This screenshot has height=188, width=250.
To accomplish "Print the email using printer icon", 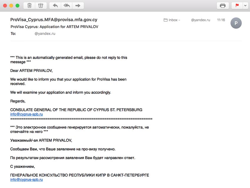I will pos(223,6).
